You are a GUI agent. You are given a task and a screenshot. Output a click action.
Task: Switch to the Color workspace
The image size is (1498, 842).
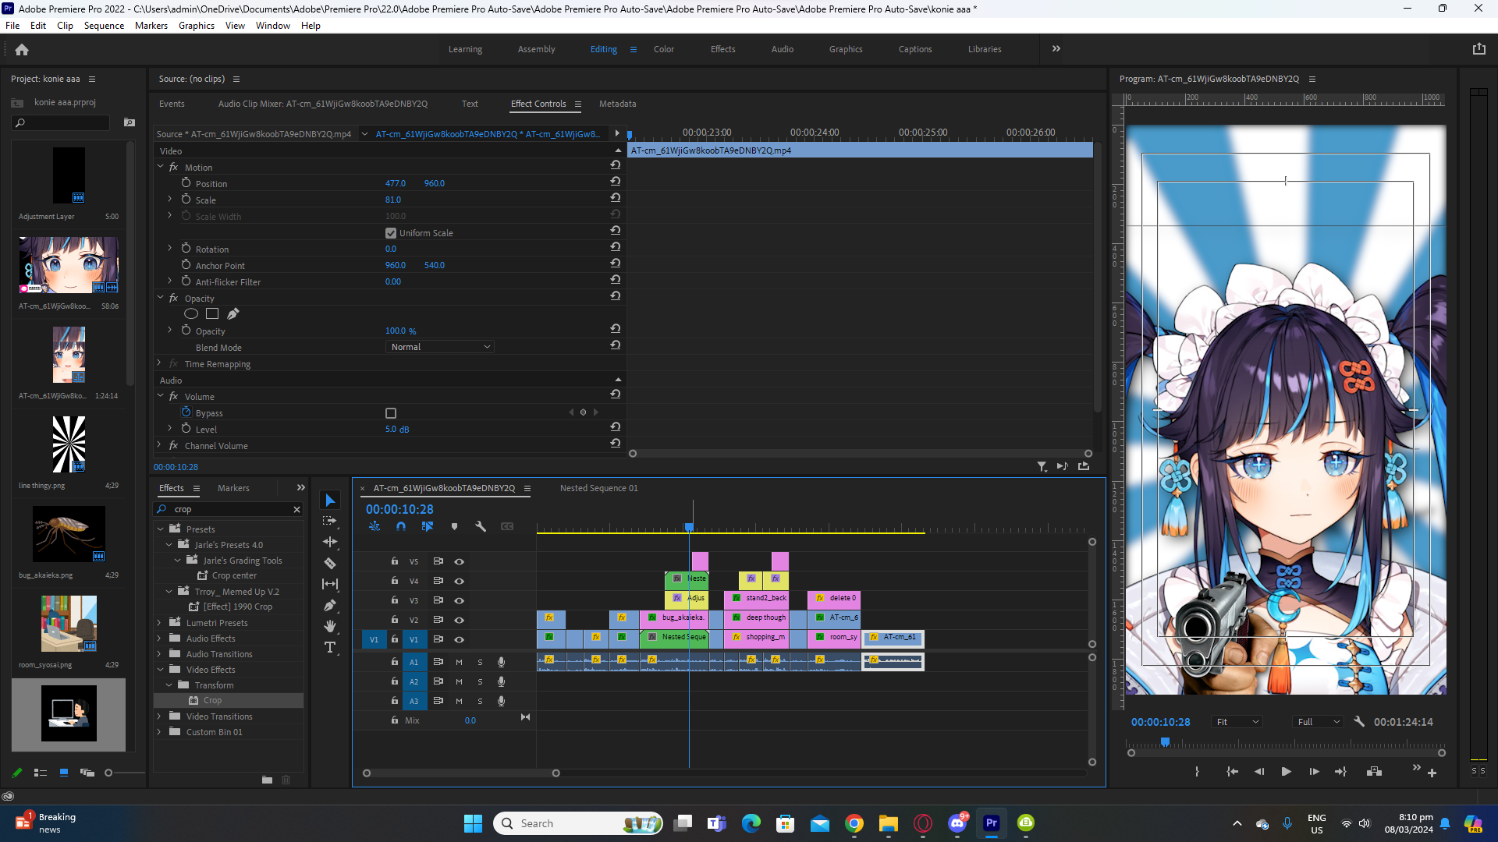click(x=664, y=49)
